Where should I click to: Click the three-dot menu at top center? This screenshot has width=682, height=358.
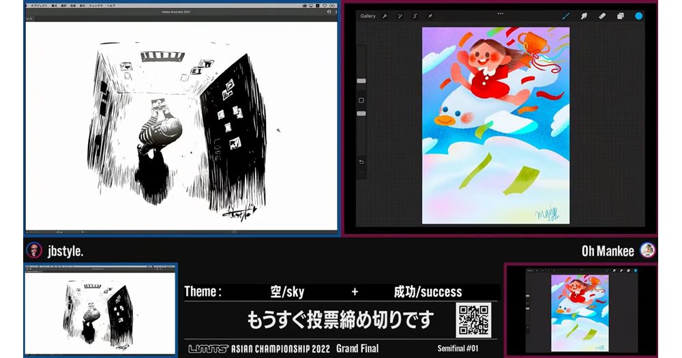tap(501, 13)
